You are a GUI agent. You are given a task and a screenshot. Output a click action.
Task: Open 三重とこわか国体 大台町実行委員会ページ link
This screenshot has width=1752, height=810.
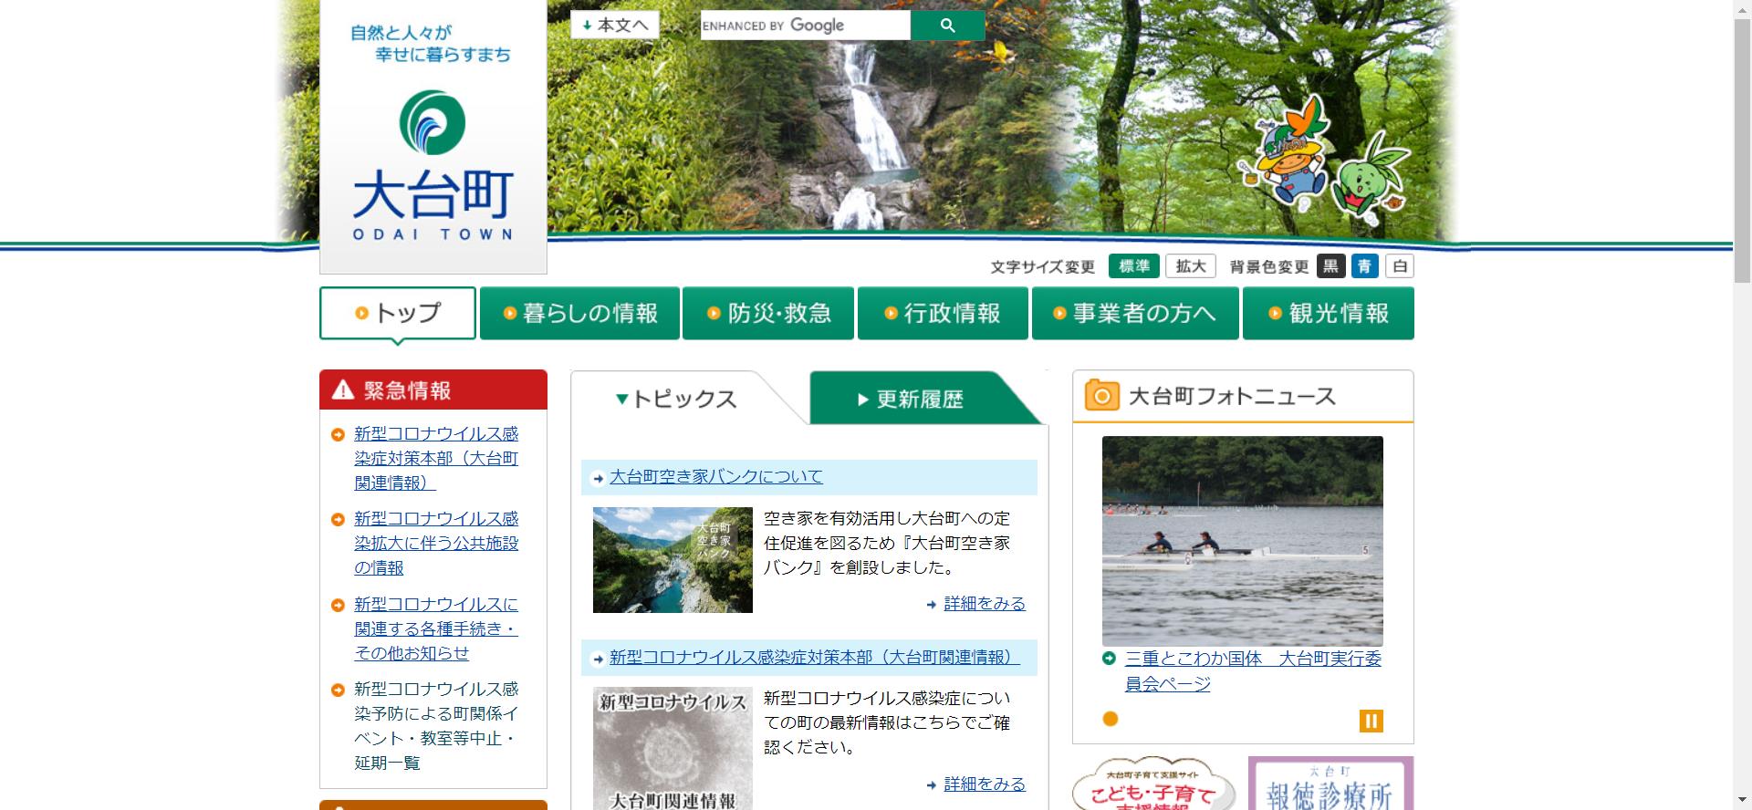[1253, 670]
